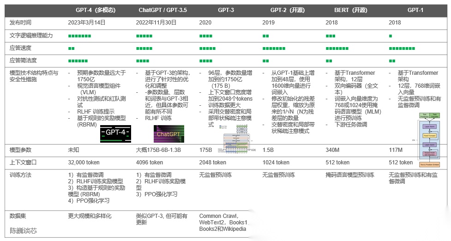The image size is (451, 241).
Task: Select GPT-1 context window 512 token
Action: click(x=401, y=162)
